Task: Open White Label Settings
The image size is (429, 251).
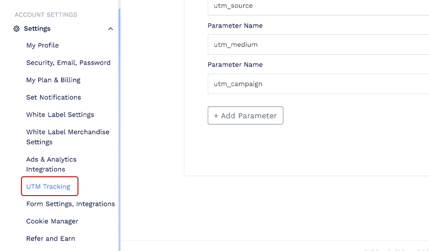Action: (x=60, y=115)
